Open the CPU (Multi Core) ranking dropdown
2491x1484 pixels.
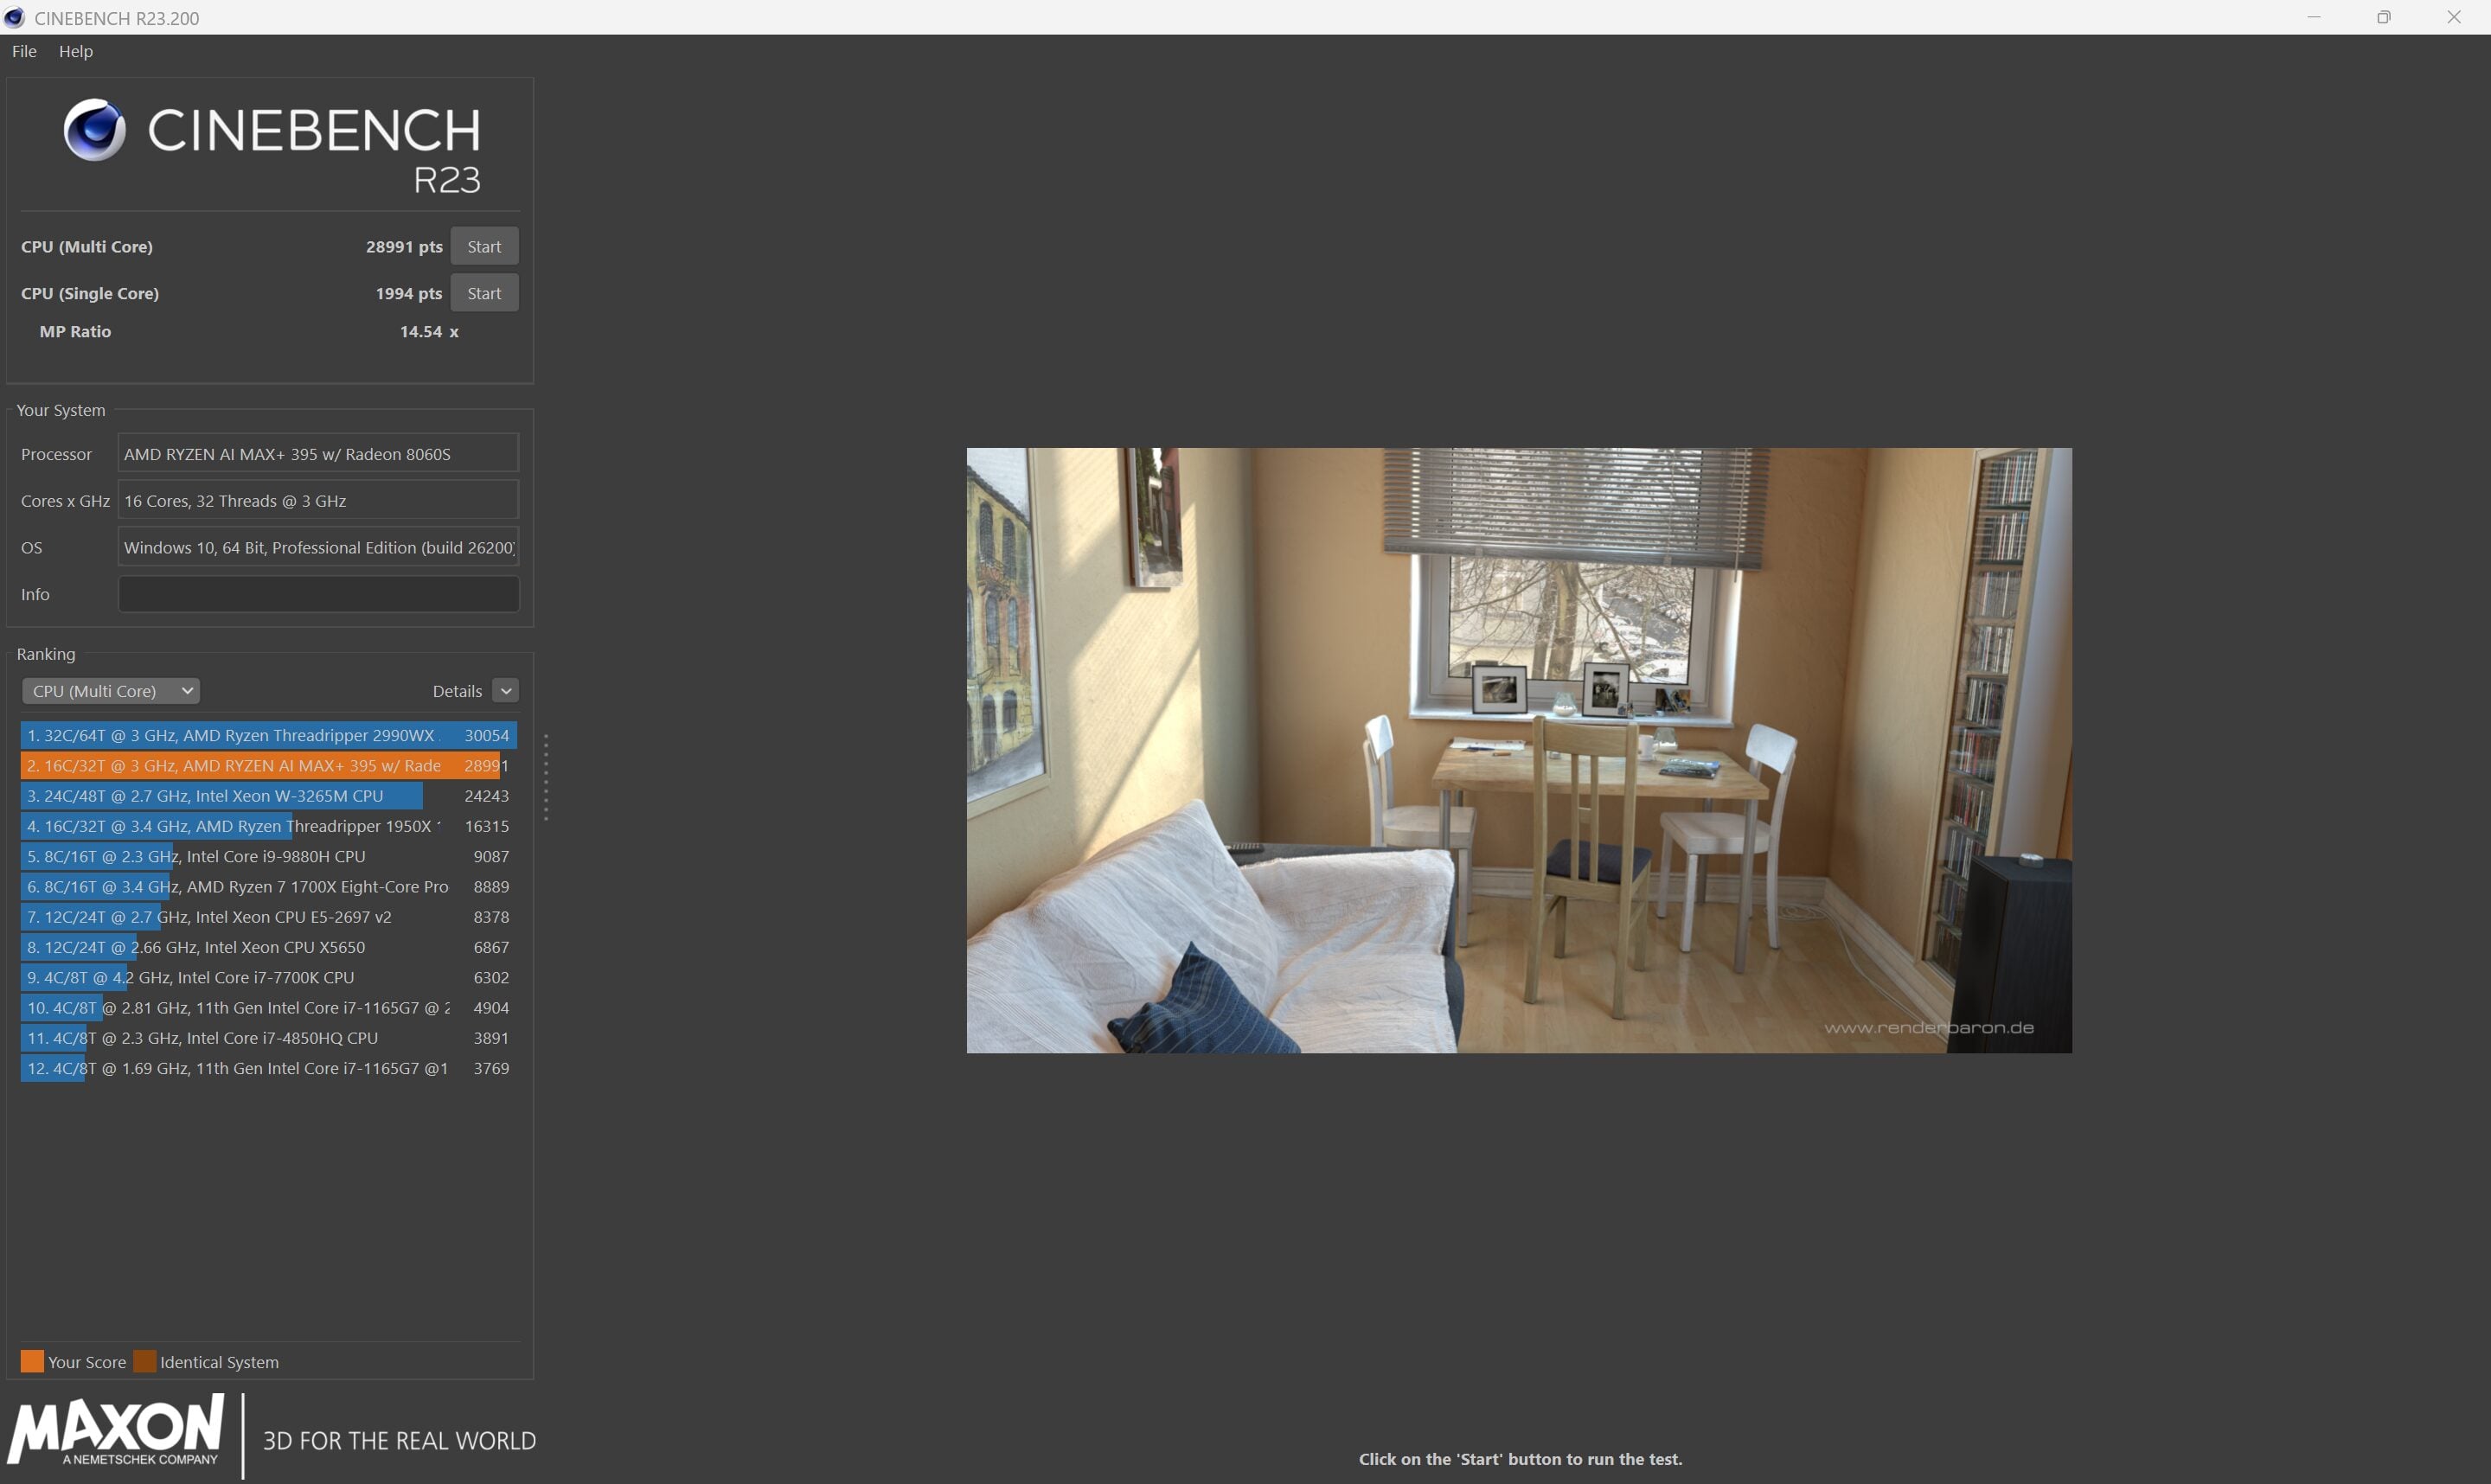(110, 691)
